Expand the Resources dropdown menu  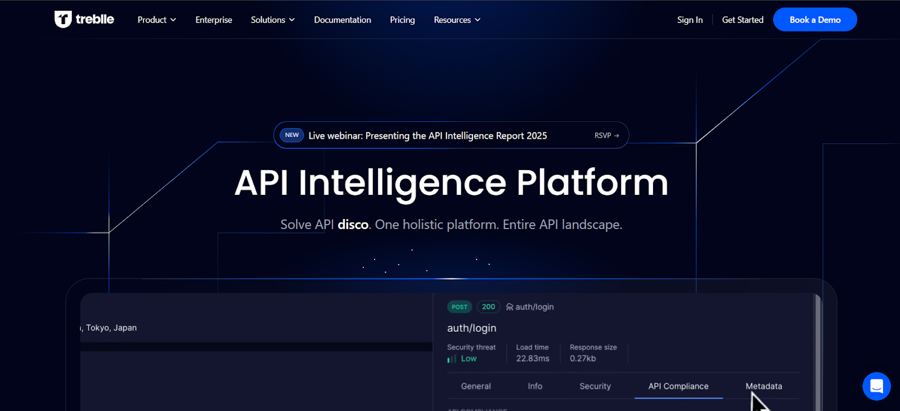(x=457, y=20)
